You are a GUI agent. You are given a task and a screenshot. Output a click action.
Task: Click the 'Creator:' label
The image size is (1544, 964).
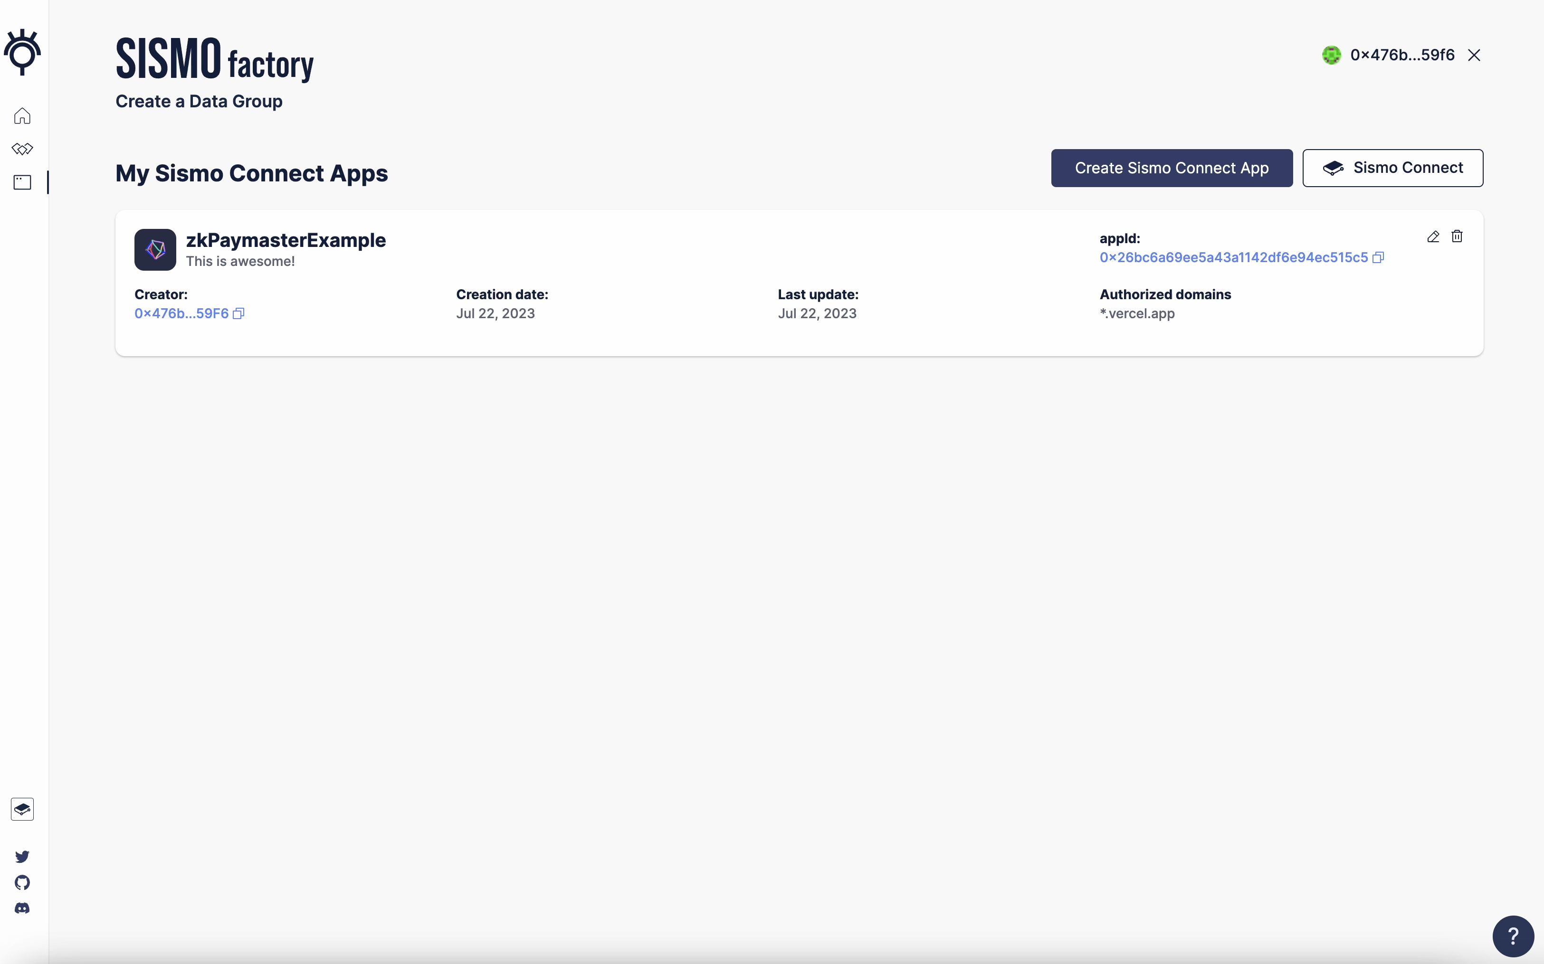(161, 294)
